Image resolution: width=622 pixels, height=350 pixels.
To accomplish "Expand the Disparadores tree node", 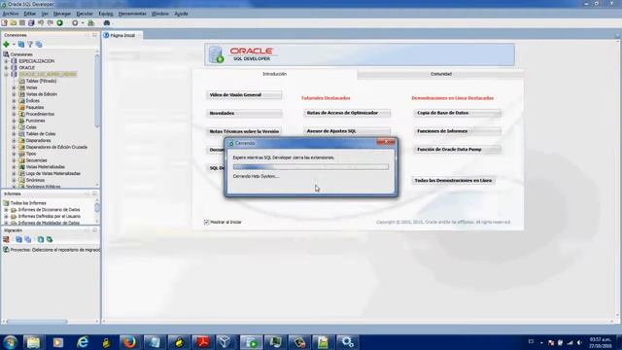I will coord(14,140).
